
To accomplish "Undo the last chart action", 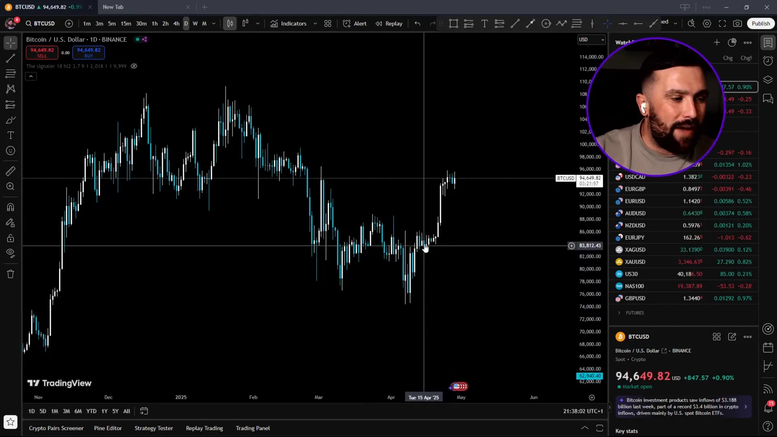I will 417,23.
